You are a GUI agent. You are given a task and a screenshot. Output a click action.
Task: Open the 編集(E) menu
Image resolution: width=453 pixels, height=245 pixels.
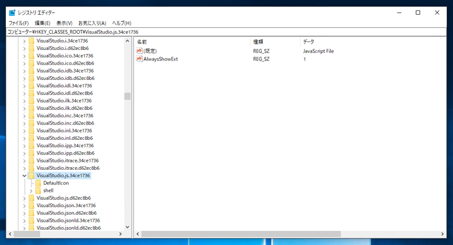click(43, 23)
